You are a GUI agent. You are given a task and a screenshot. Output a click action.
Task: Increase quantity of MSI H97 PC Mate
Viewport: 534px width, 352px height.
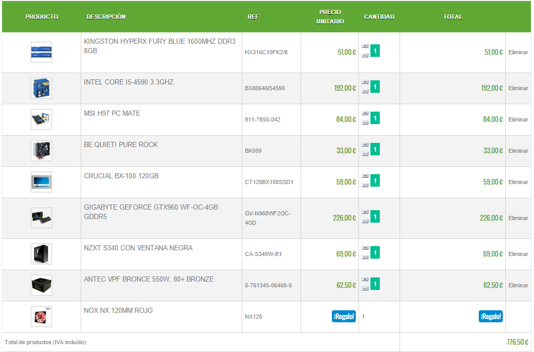[365, 114]
